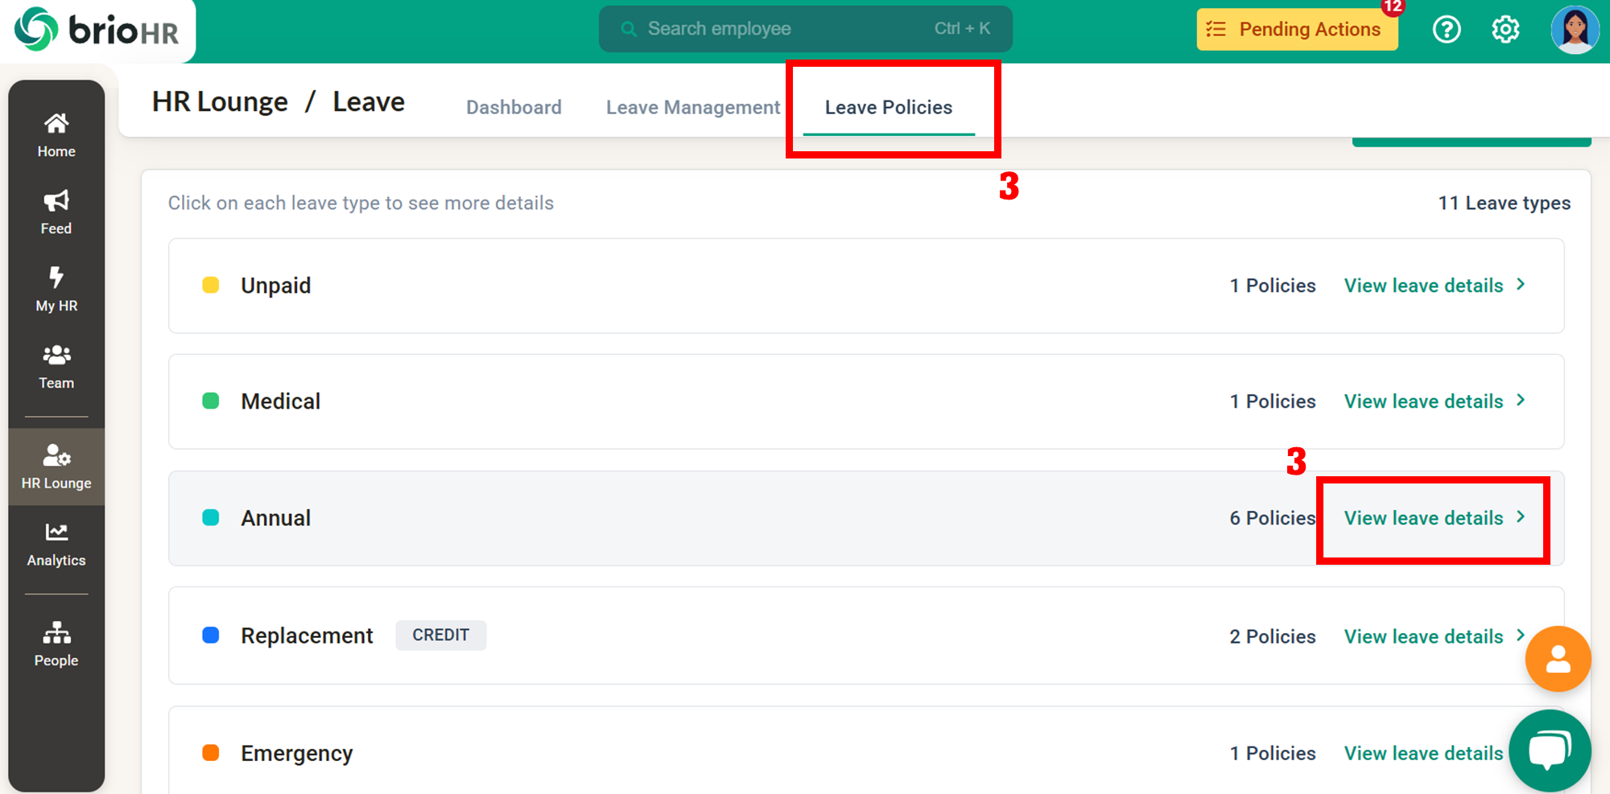Viewport: 1610px width, 794px height.
Task: Switch to the Leave Management tab
Action: tap(692, 107)
